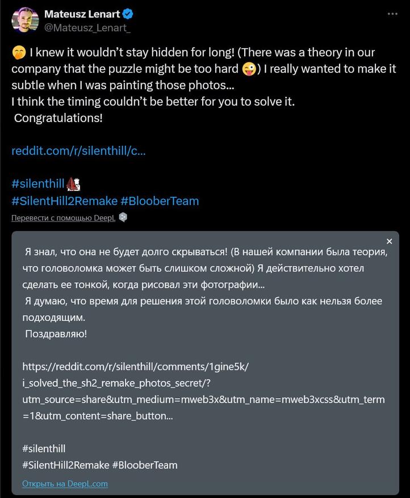Click "Перевести с помощью DeepL"

pyautogui.click(x=63, y=218)
